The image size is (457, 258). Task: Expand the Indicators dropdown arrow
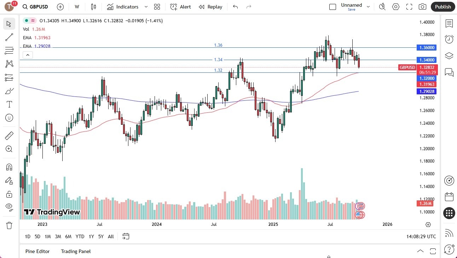pyautogui.click(x=145, y=7)
